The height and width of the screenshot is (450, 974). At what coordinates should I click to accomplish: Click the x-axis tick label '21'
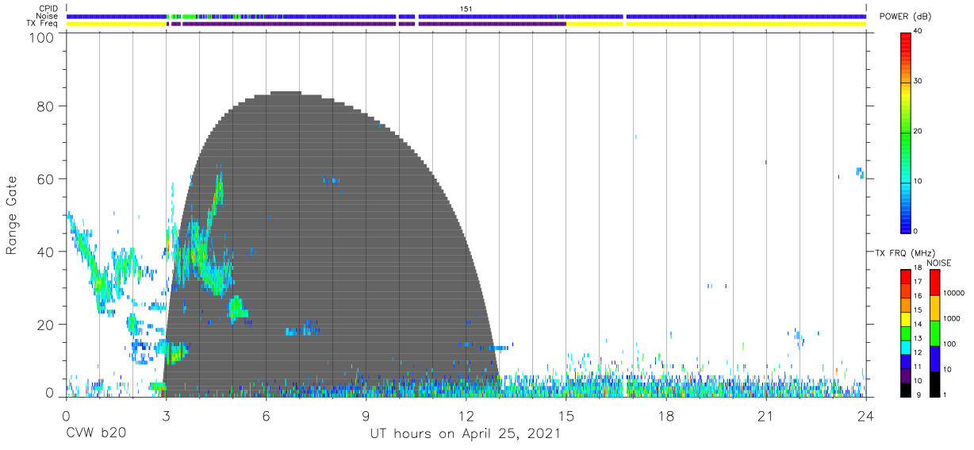(x=765, y=416)
